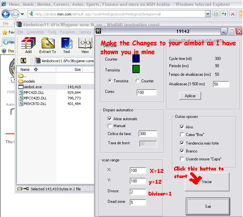Click the Favorites star icon in IE
The image size is (243, 217).
tap(5, 33)
